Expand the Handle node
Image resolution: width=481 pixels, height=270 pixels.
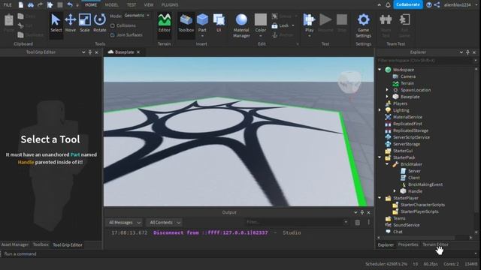coord(395,191)
